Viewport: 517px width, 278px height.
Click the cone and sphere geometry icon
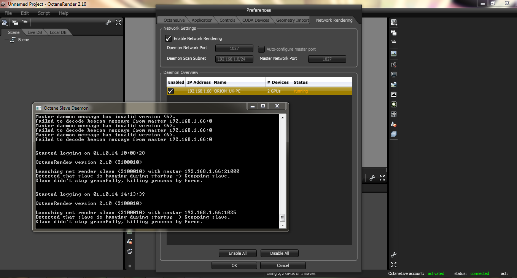(394, 124)
